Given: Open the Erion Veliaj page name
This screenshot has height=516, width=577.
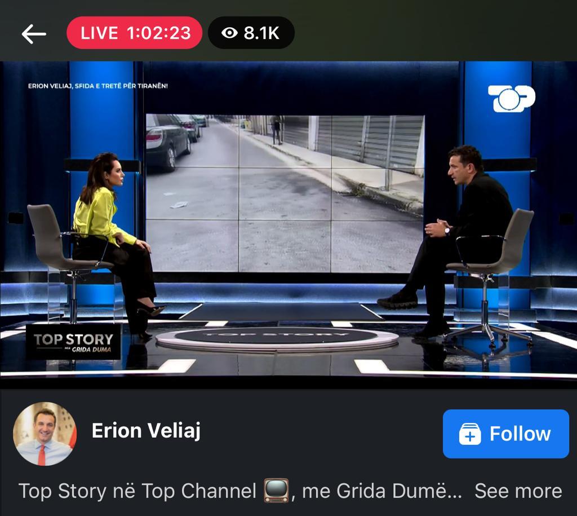Looking at the screenshot, I should [x=146, y=431].
